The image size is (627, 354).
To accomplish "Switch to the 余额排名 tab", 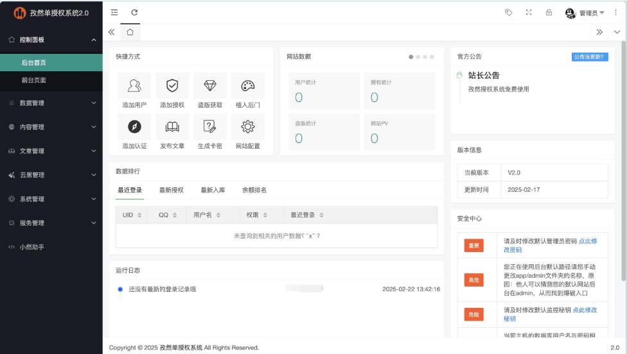I will [254, 190].
